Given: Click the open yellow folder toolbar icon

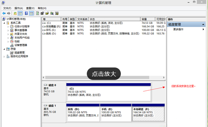Looking at the screenshot, I should point(47,13).
